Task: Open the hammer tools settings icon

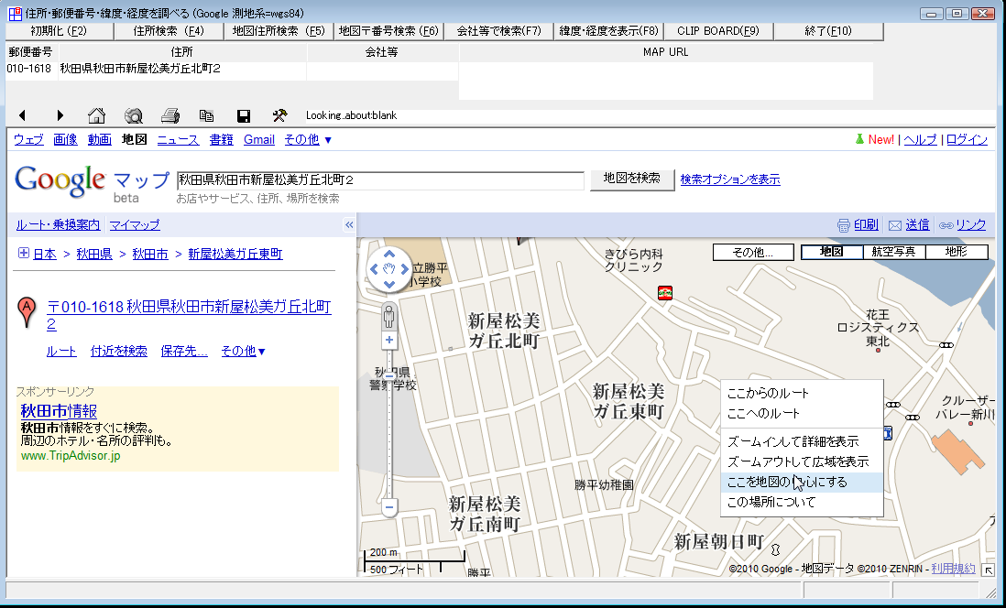Action: pos(279,115)
